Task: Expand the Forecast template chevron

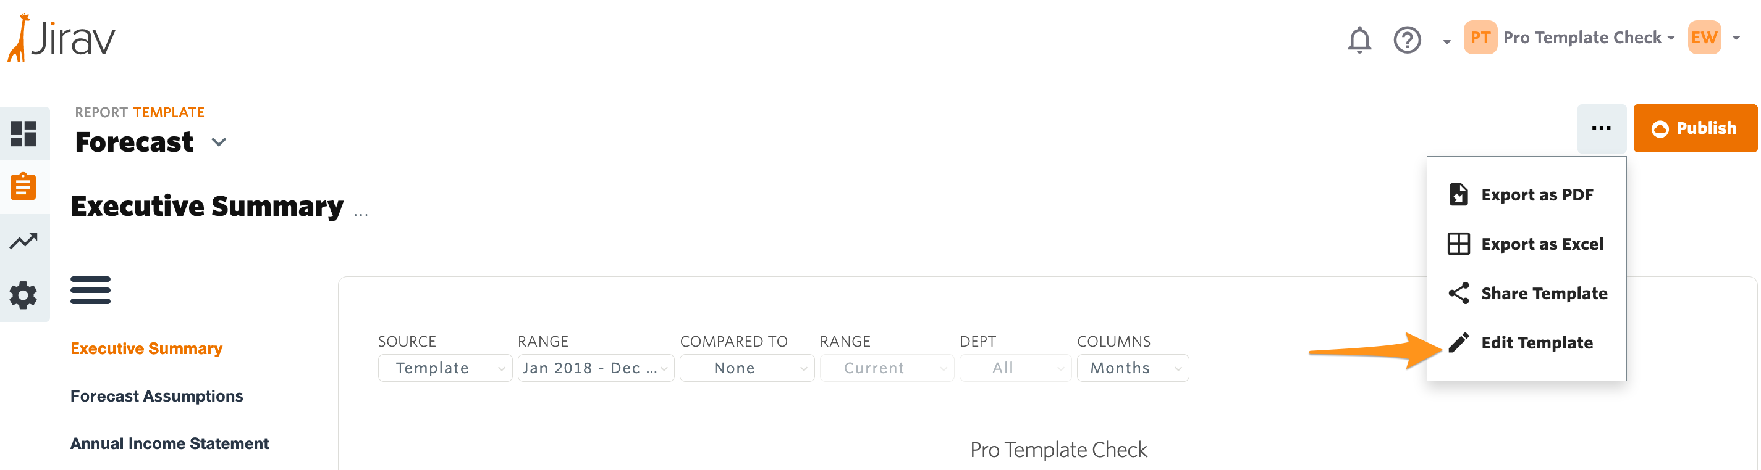Action: (219, 142)
